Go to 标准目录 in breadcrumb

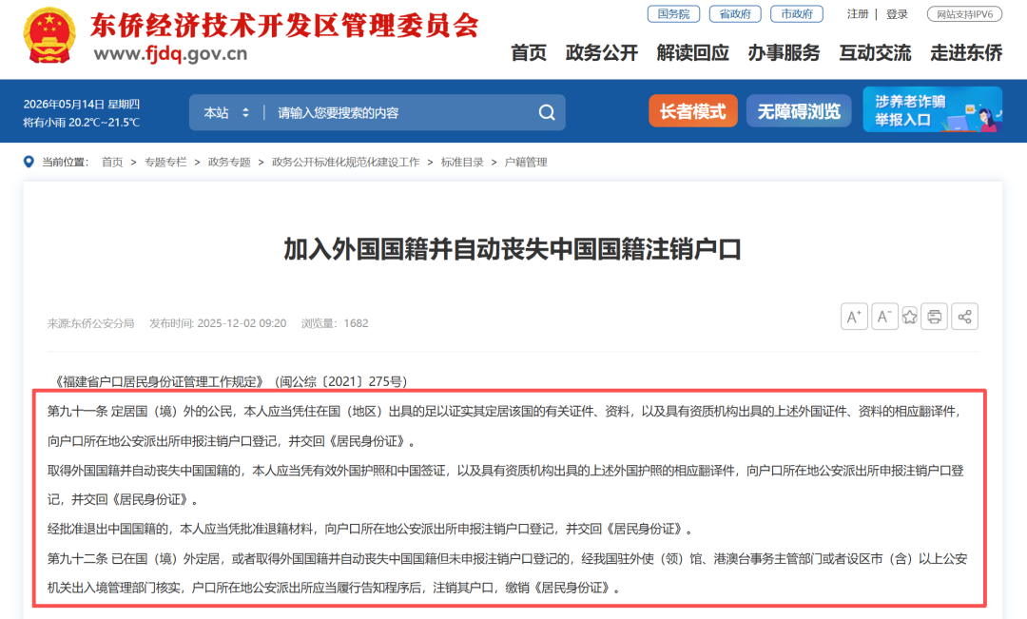click(x=462, y=162)
